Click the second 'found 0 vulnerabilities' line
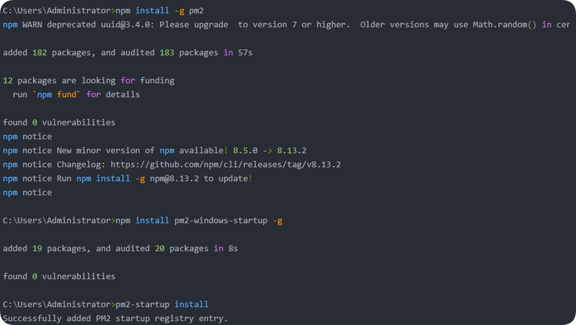The width and height of the screenshot is (576, 325). (x=59, y=277)
